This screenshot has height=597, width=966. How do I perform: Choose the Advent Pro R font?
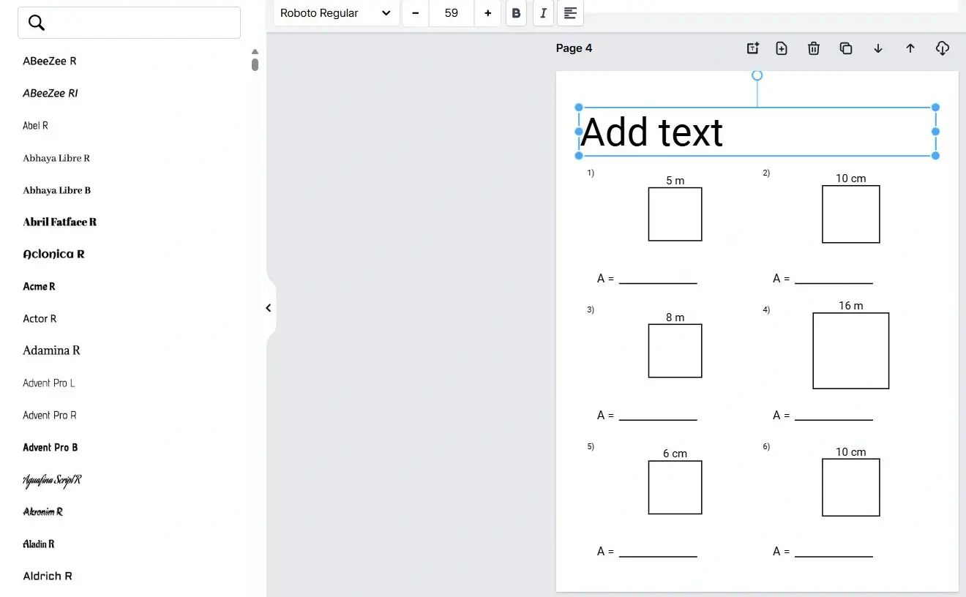(50, 416)
